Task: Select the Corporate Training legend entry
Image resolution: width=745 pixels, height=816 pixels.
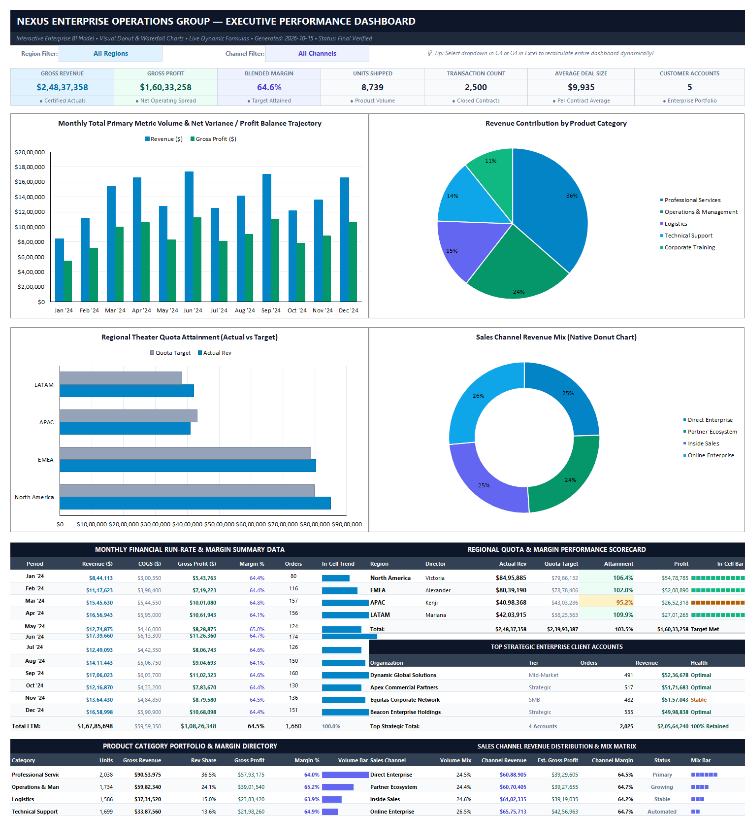Action: click(x=687, y=247)
